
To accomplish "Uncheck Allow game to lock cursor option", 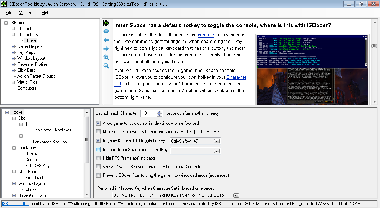I will [98, 123].
